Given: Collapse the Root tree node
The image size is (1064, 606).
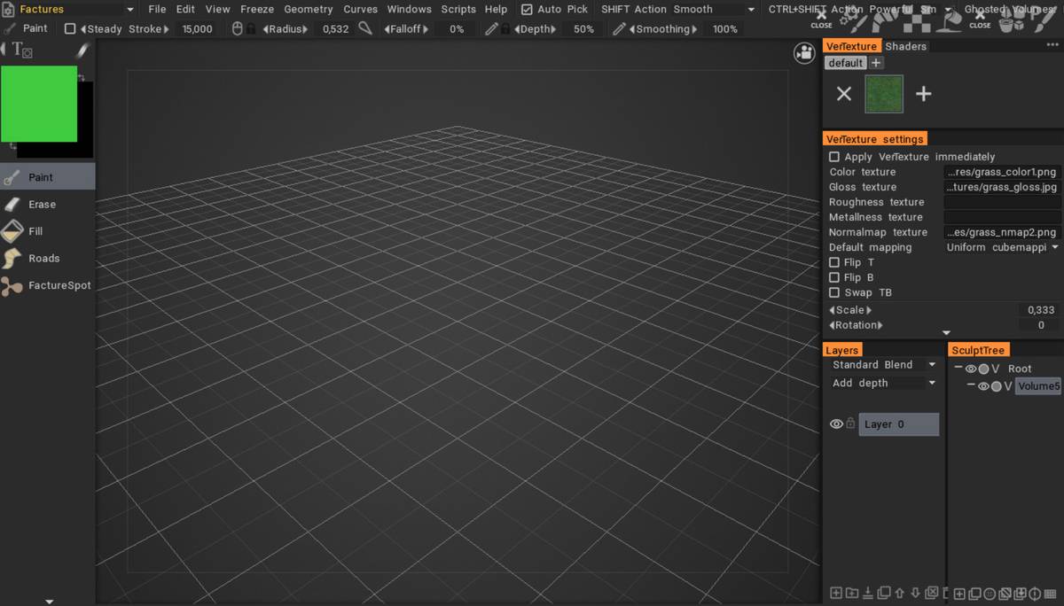Looking at the screenshot, I should pos(958,368).
